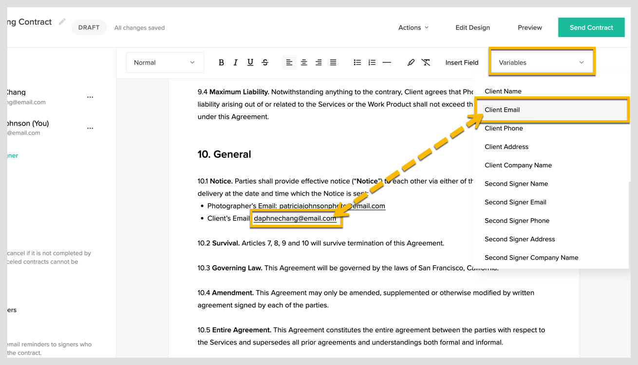Select Client Company Name variable
The height and width of the screenshot is (365, 638).
518,165
